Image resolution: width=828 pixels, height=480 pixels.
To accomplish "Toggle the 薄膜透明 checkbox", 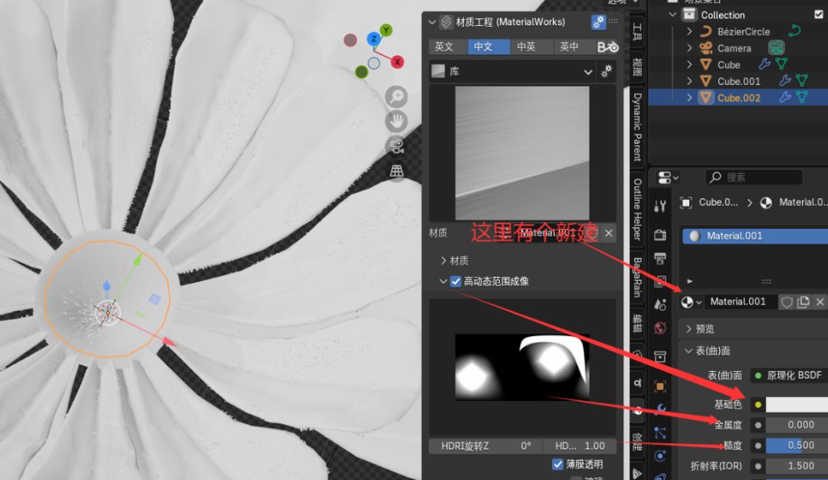I will pyautogui.click(x=557, y=464).
